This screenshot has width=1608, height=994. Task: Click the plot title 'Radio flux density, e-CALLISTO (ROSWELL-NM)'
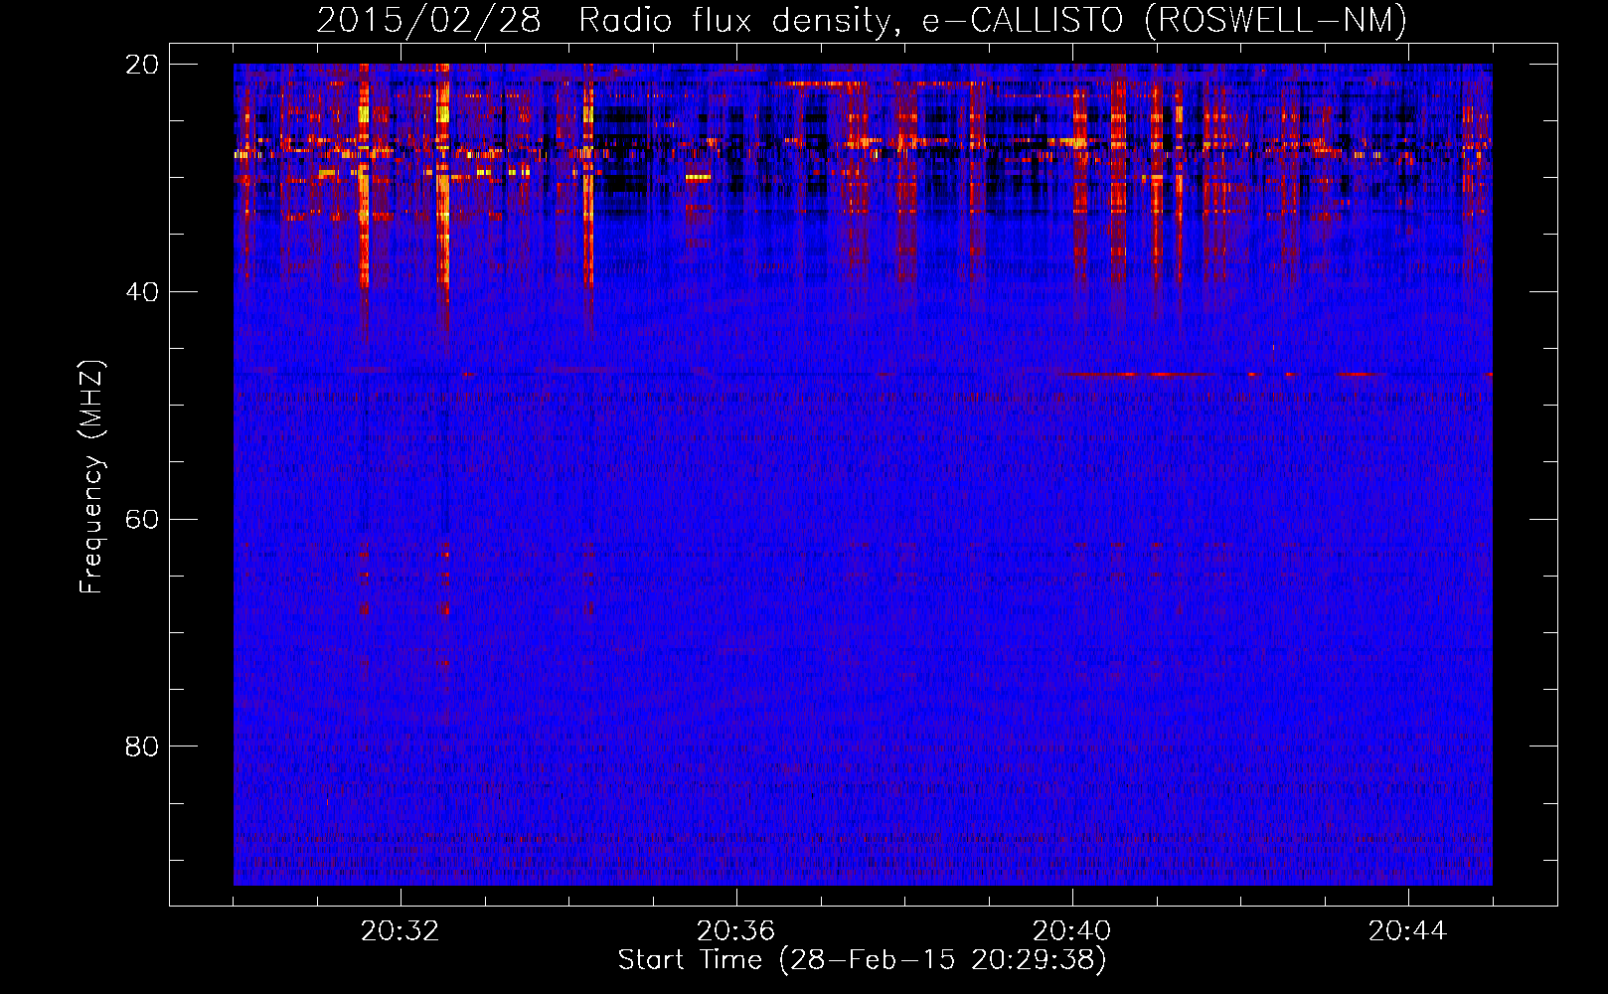point(993,20)
